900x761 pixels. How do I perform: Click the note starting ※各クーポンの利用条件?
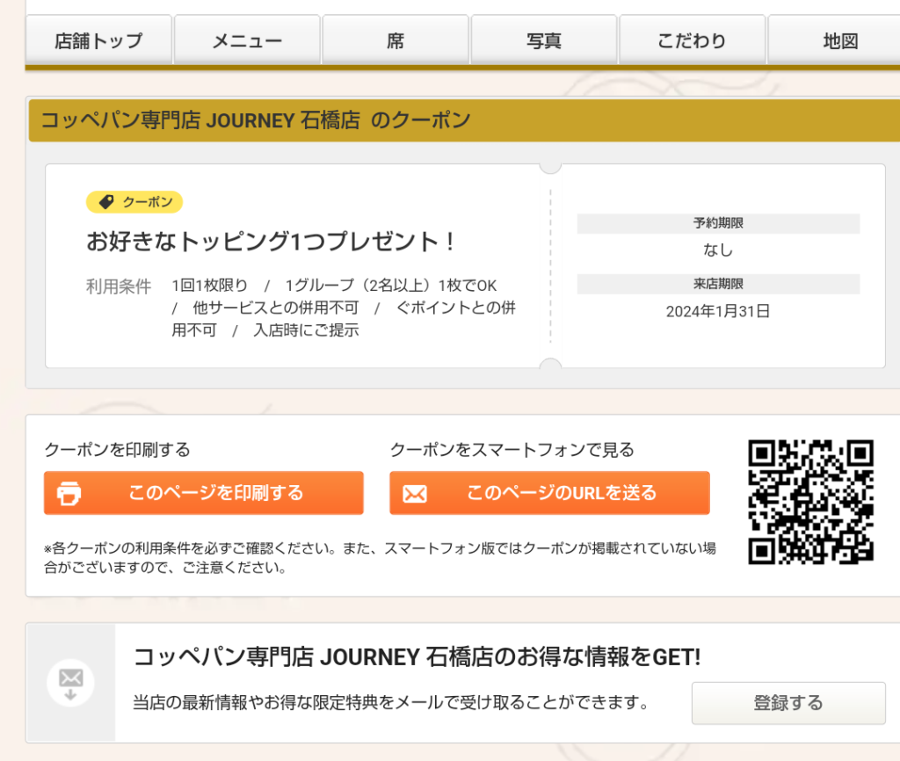pos(380,558)
